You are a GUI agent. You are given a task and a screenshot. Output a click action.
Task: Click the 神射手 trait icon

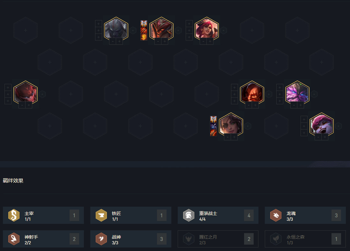14,239
